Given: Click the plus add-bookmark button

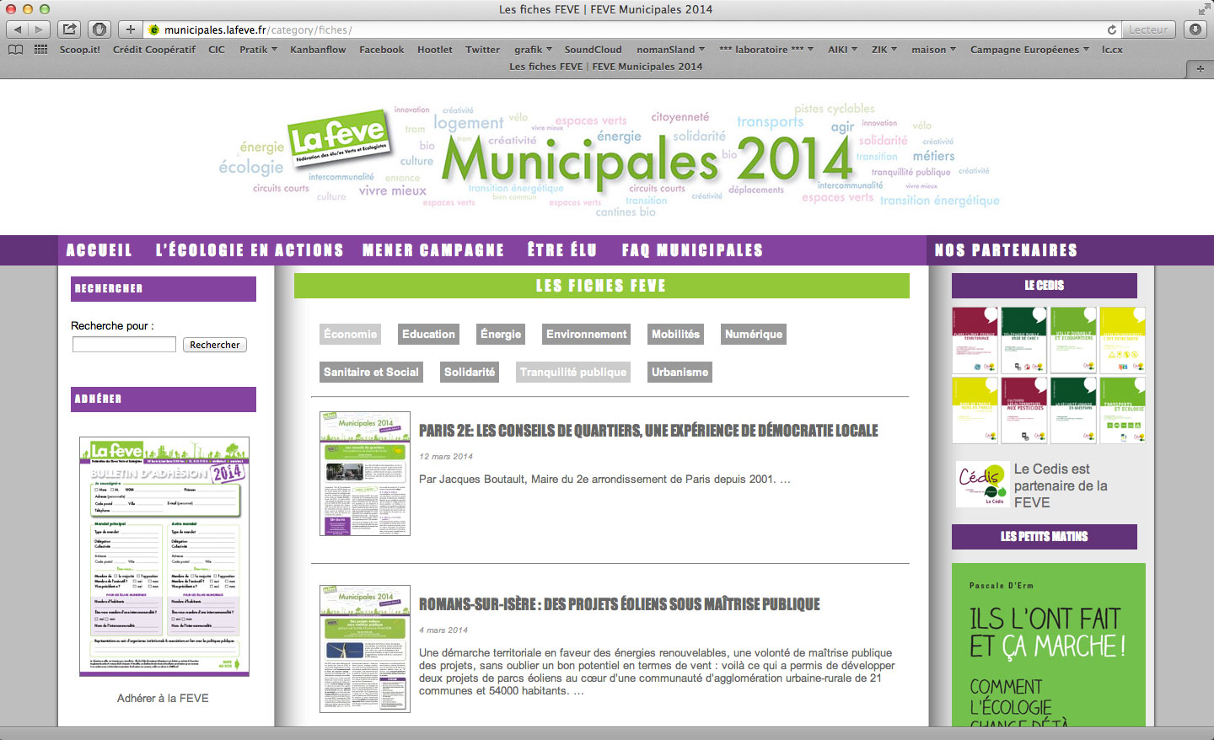Looking at the screenshot, I should click(130, 29).
